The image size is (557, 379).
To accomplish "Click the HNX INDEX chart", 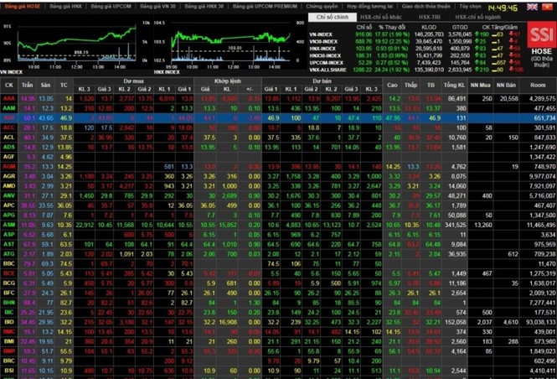I will point(230,44).
